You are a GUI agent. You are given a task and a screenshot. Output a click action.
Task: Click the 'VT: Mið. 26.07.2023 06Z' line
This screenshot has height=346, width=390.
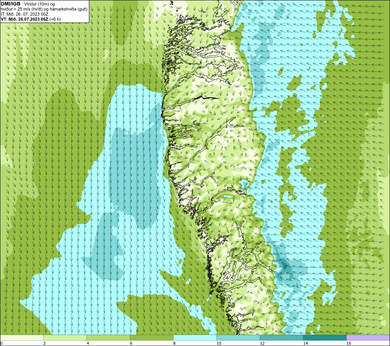pos(24,19)
